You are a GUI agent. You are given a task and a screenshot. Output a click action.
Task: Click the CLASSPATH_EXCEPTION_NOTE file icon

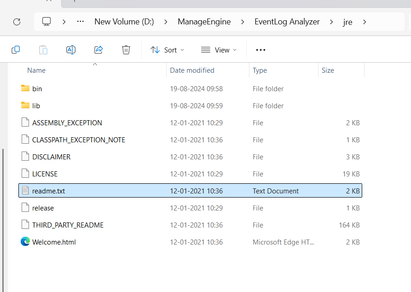[25, 139]
